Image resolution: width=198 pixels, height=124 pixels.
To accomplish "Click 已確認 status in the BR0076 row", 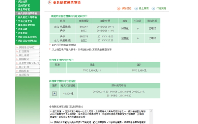I will tap(152, 38).
